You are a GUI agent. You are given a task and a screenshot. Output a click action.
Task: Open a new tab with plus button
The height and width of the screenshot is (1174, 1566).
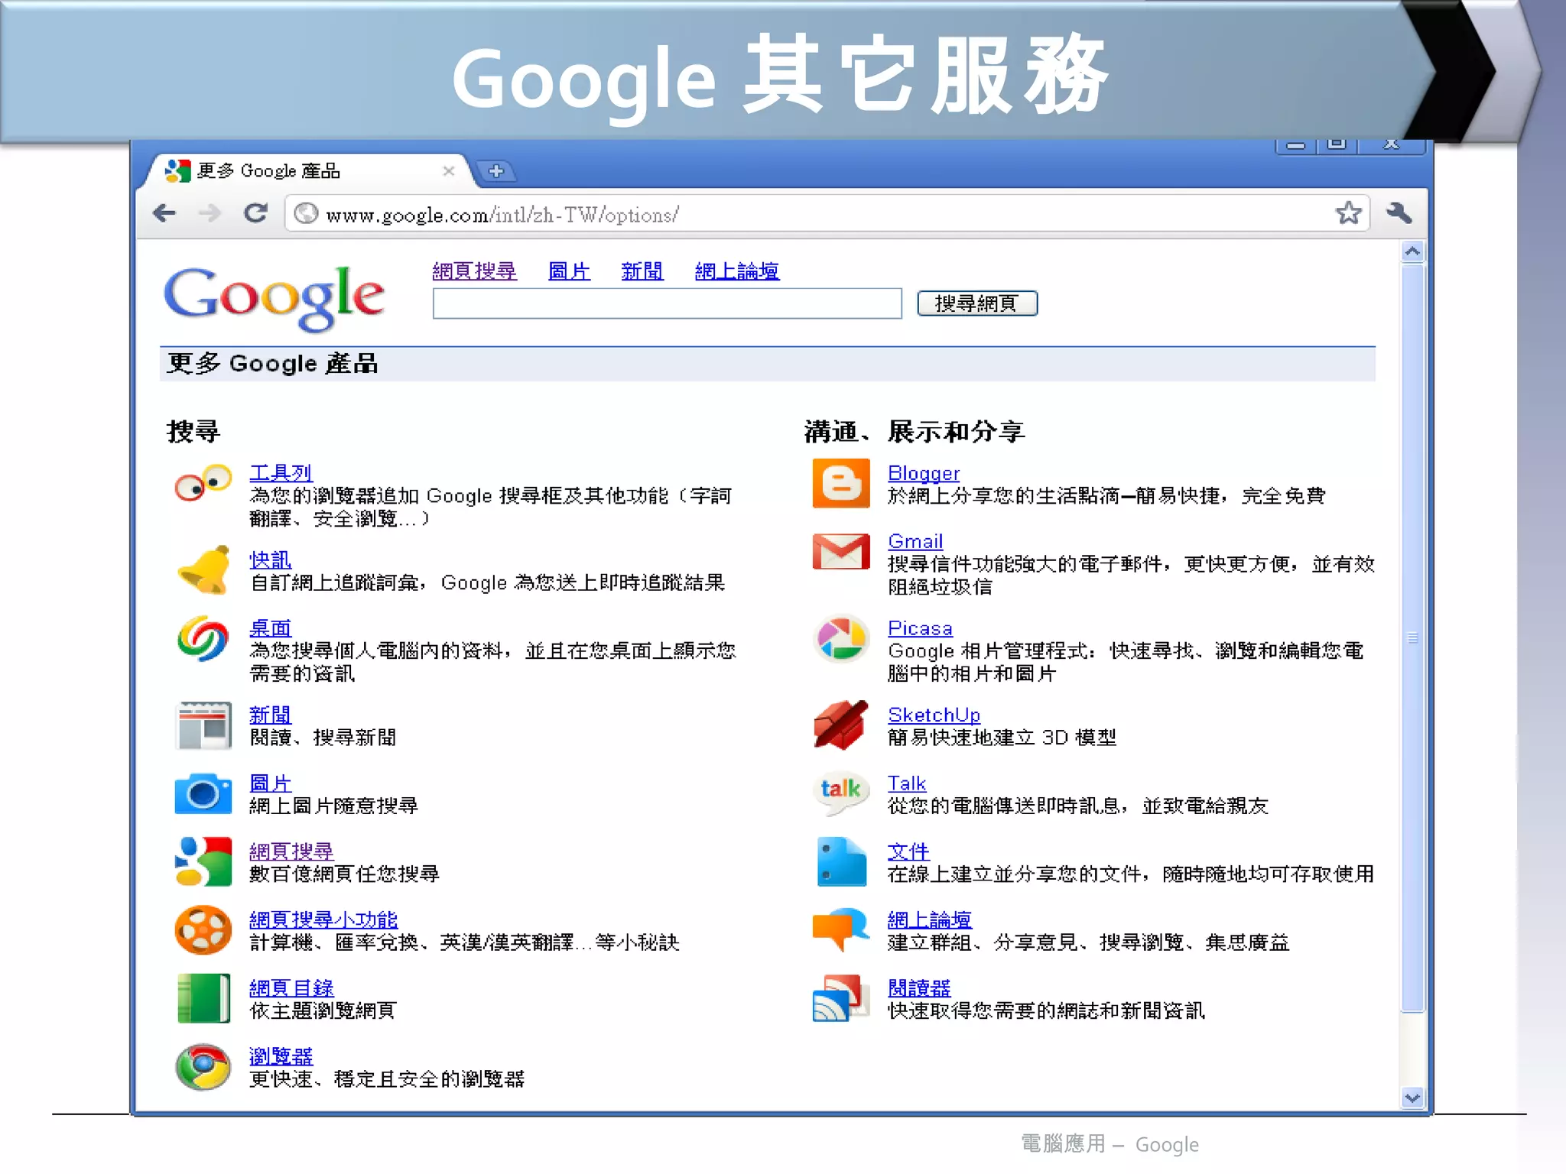coord(495,170)
